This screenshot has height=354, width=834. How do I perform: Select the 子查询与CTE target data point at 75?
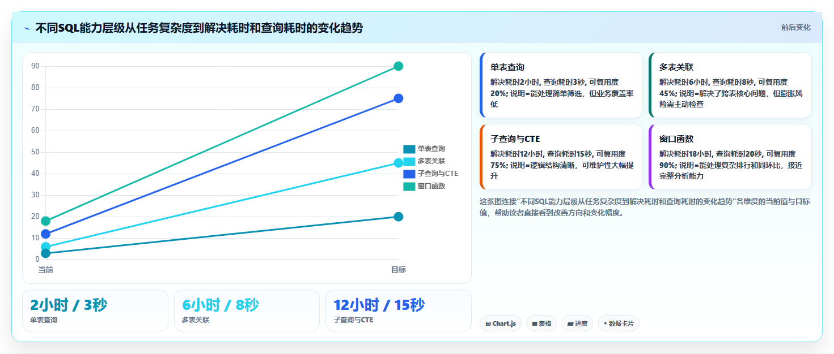(399, 98)
